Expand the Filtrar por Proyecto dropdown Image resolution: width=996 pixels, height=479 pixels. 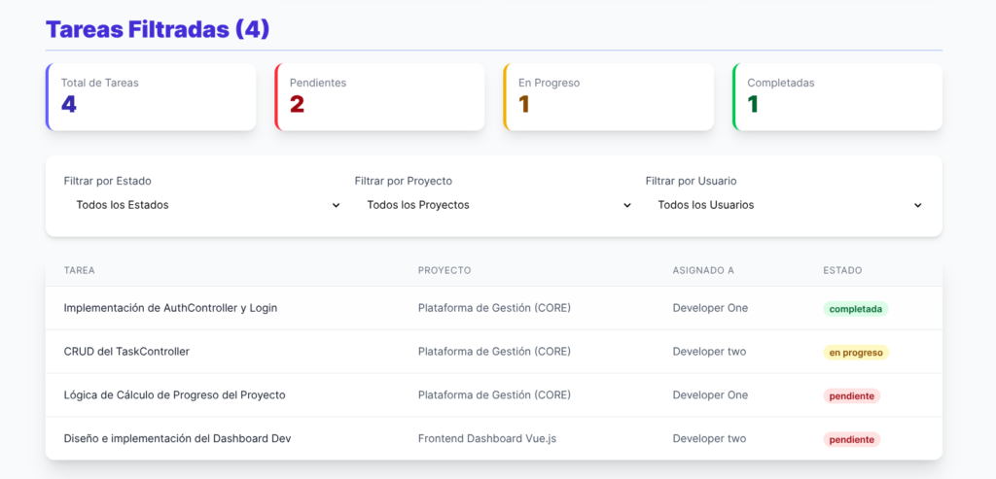click(493, 205)
